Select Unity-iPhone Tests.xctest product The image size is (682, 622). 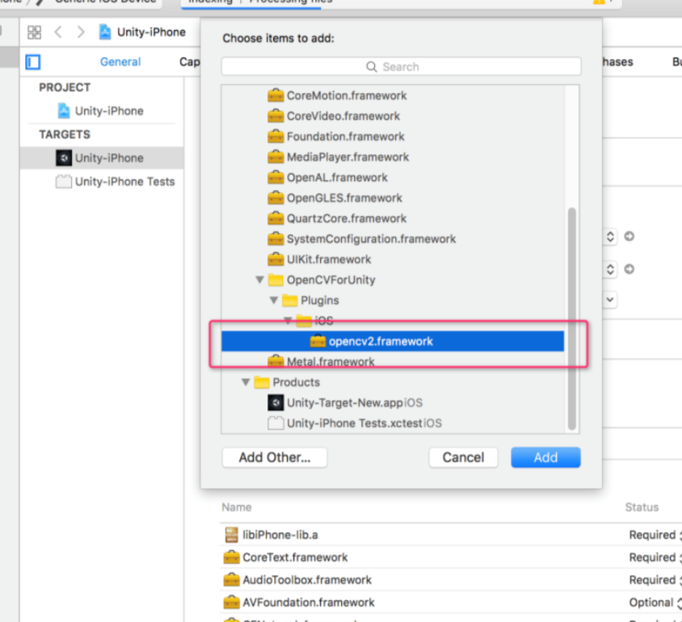pos(364,423)
